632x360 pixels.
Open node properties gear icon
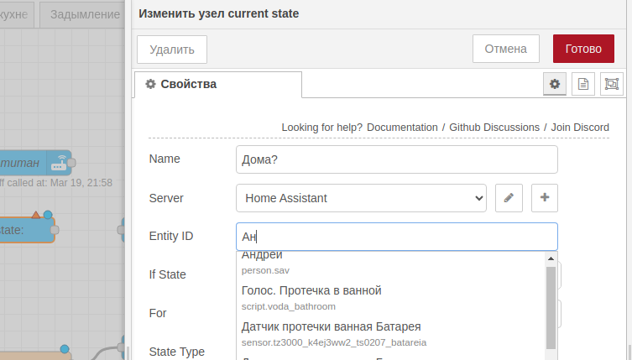(553, 84)
